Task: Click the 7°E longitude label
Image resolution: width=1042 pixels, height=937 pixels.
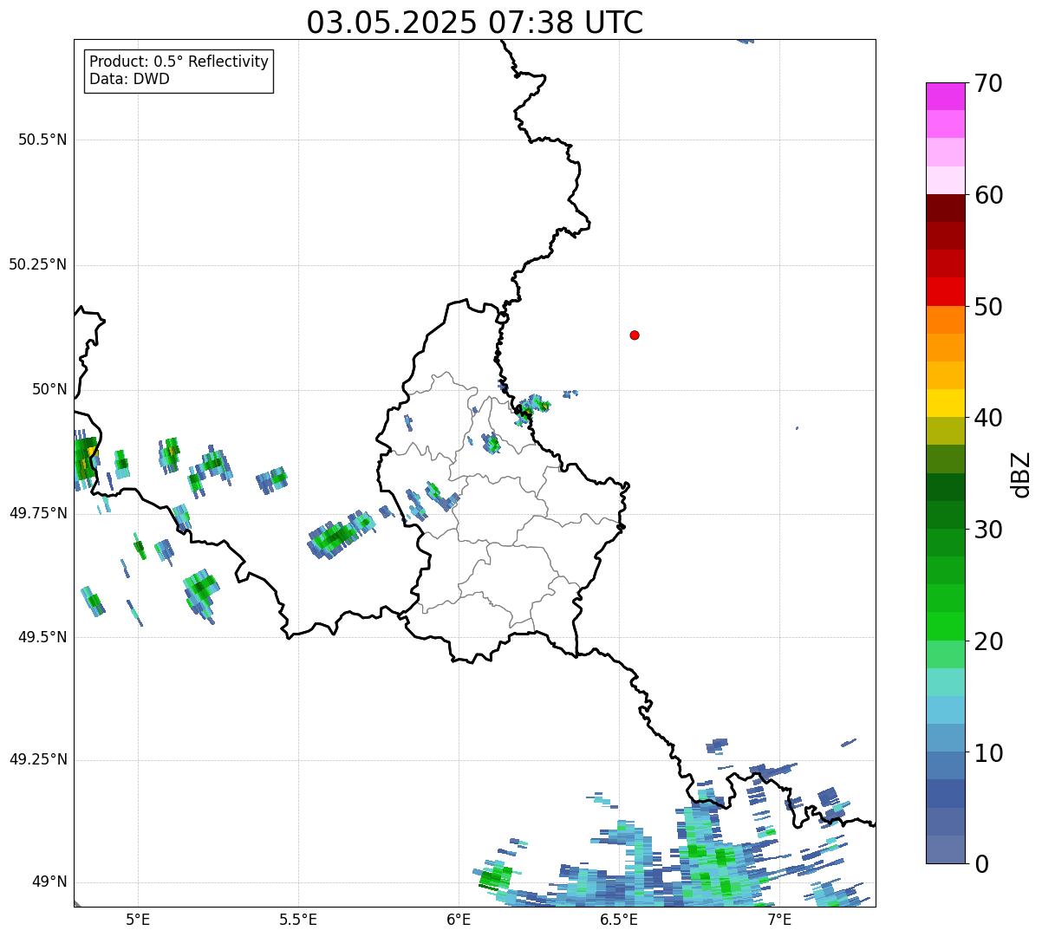Action: tap(779, 919)
